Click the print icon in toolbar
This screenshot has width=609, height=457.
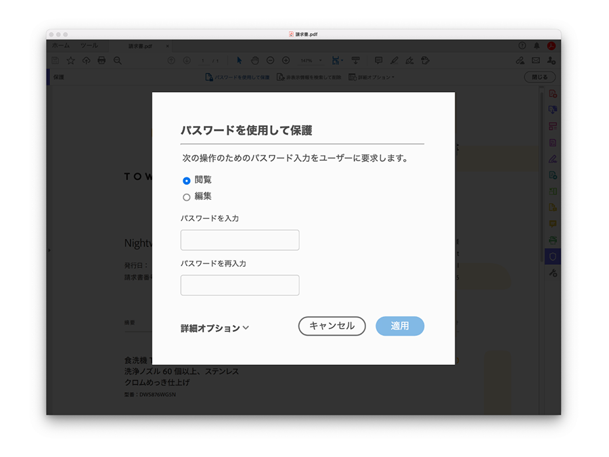point(101,60)
